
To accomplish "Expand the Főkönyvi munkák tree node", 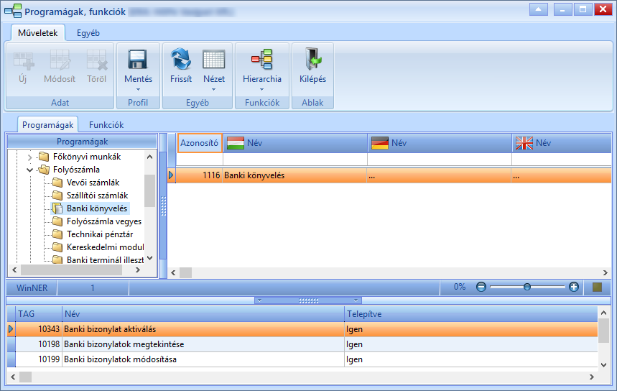I will pyautogui.click(x=30, y=157).
